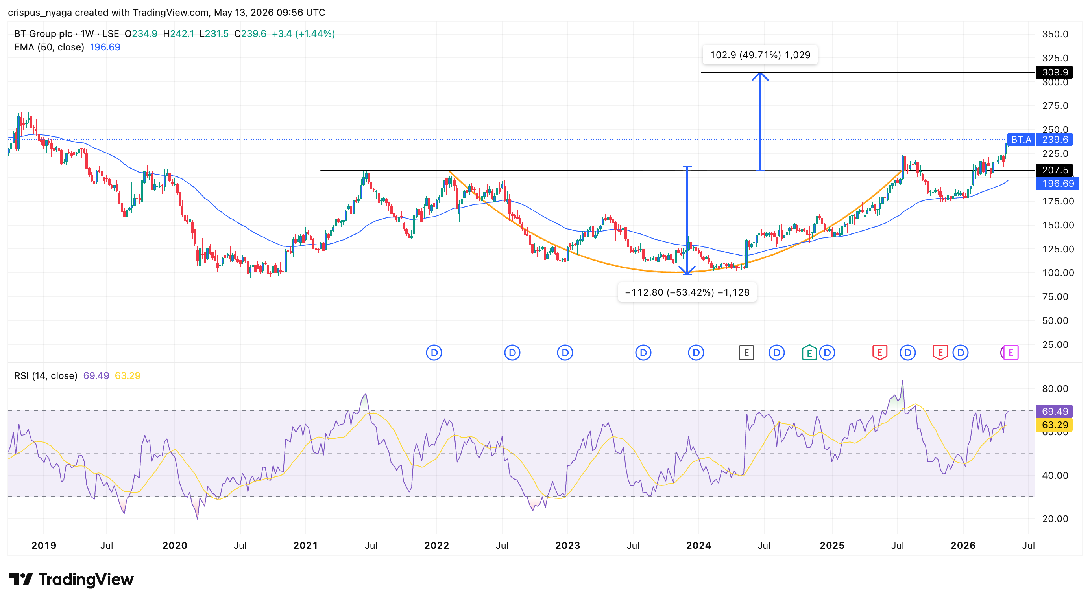Open the dividend marker at the 2023 date
1090x603 pixels.
pyautogui.click(x=565, y=353)
